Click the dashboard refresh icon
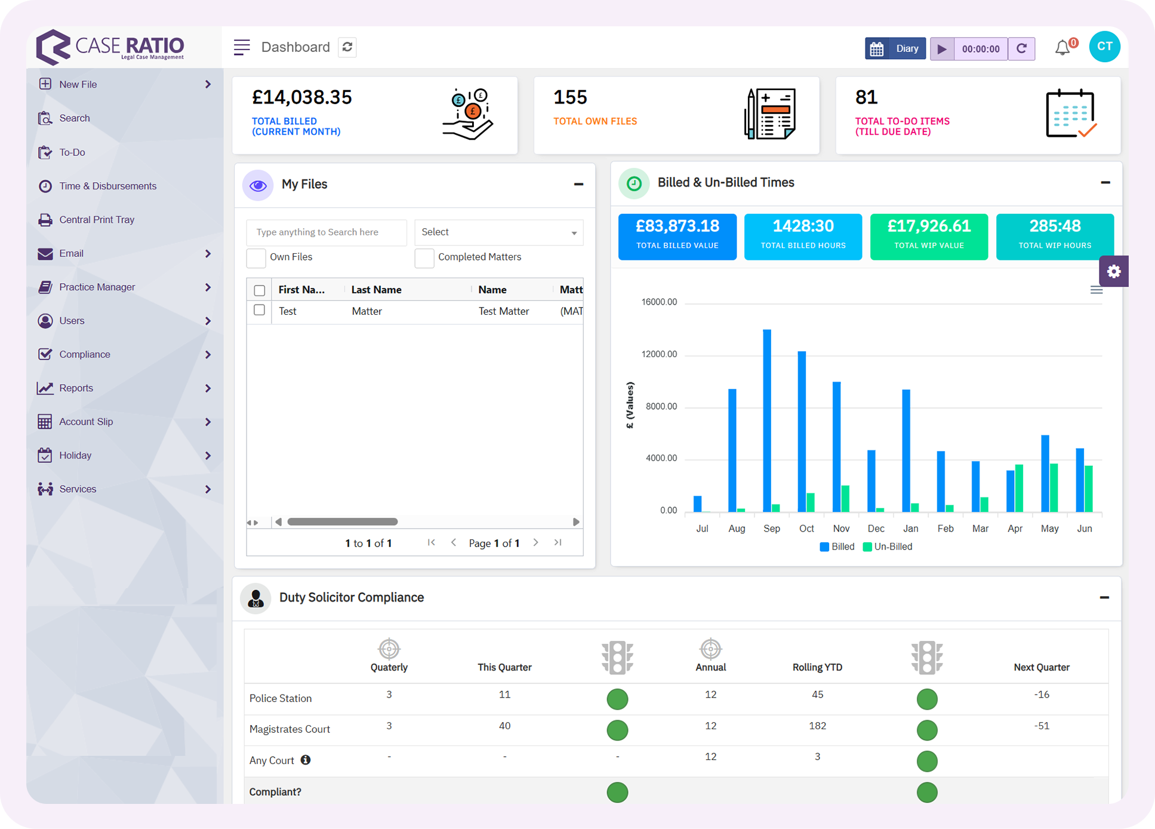Viewport: 1155px width, 829px height. 347,47
